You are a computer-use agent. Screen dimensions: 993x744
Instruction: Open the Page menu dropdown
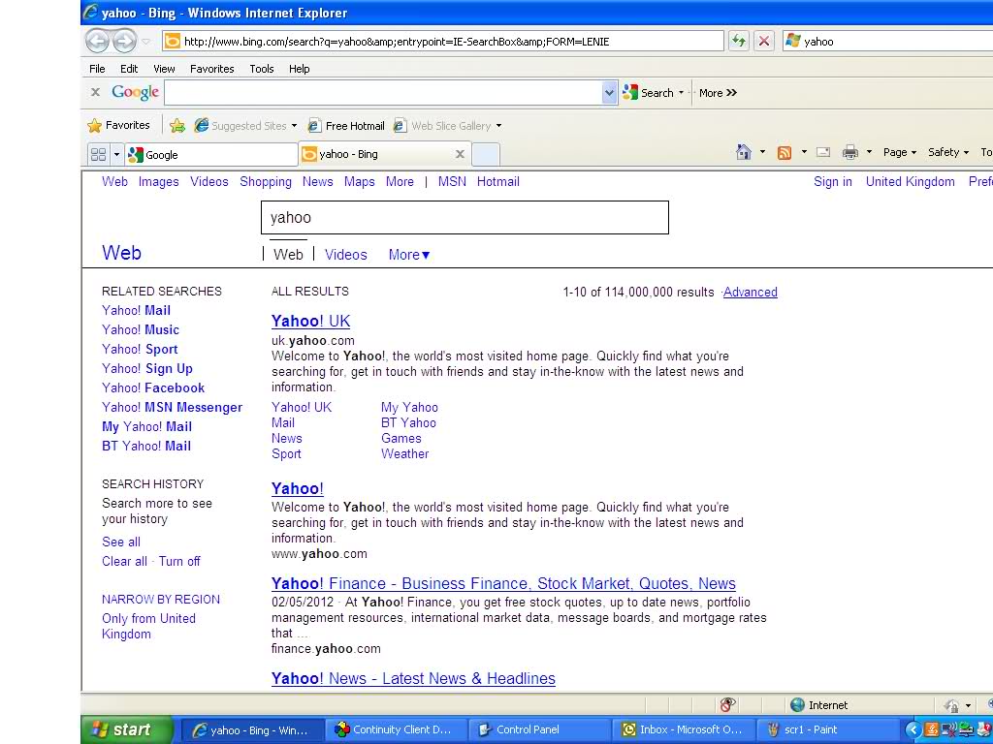pos(900,152)
